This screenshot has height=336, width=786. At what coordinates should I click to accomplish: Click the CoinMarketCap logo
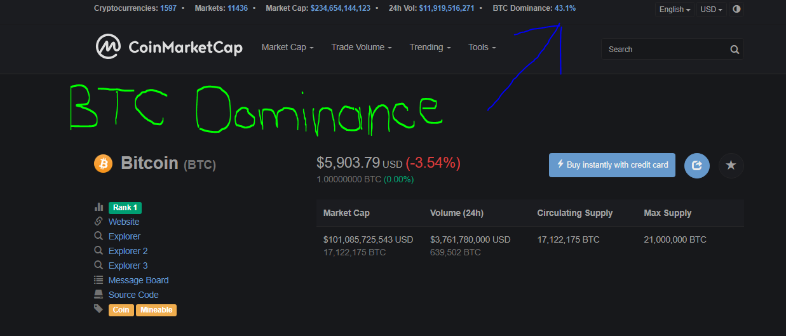coord(169,46)
